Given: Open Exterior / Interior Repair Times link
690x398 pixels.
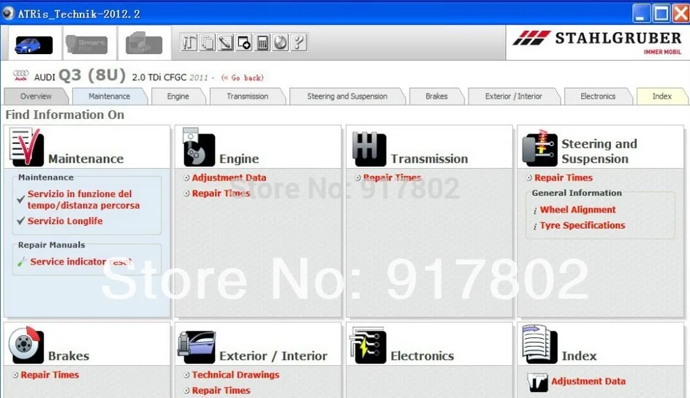Looking at the screenshot, I should 221,391.
